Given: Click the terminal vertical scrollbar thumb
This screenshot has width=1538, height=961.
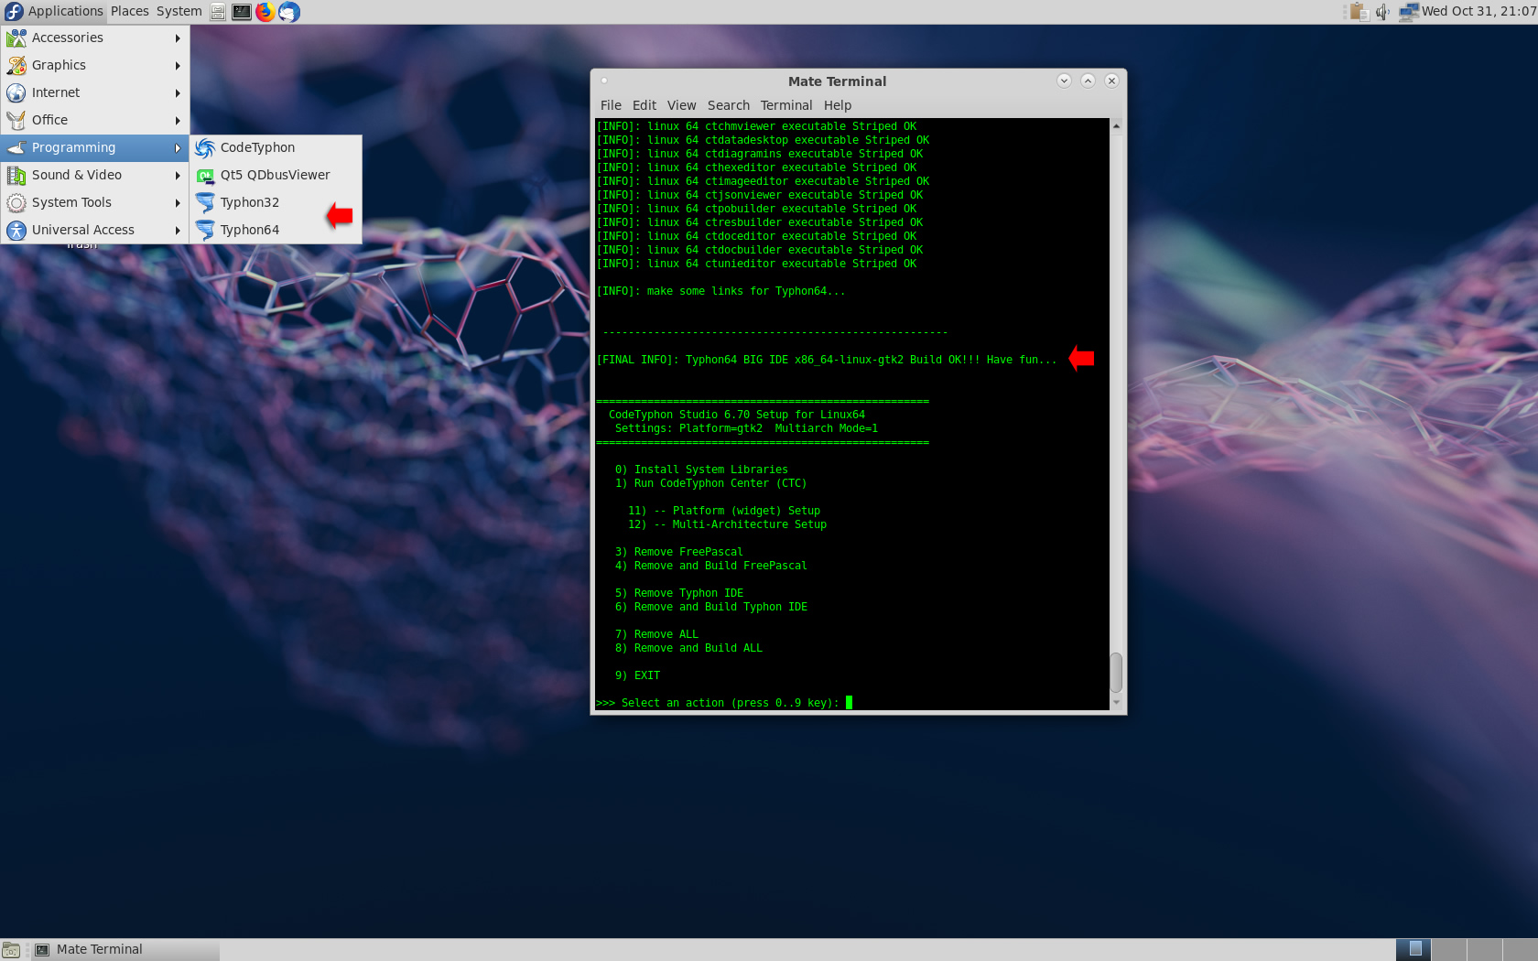Looking at the screenshot, I should click(1116, 673).
